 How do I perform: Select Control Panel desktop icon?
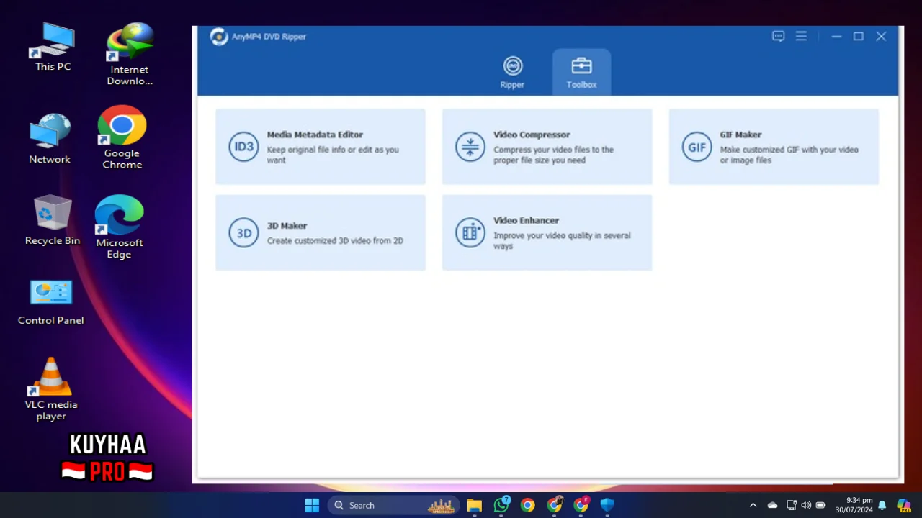coord(50,302)
